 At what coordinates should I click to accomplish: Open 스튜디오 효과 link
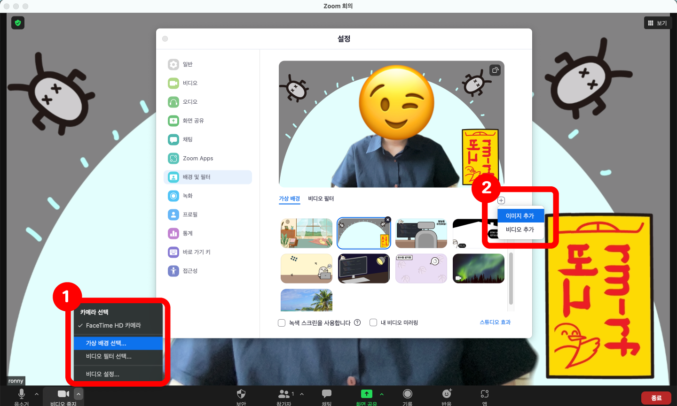pos(495,322)
